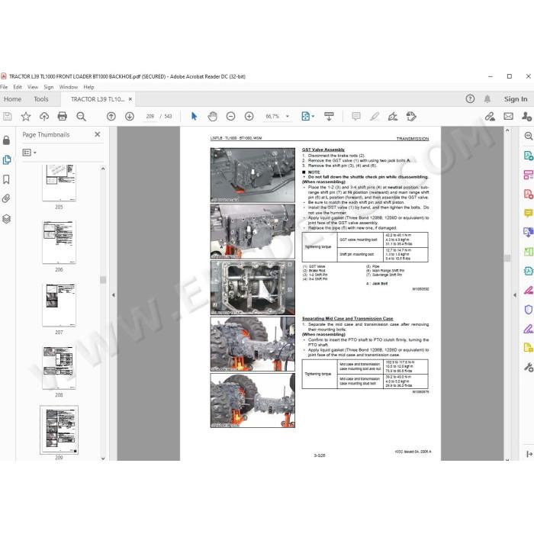Screen dimensions: 534x534
Task: Zoom in with plus icon
Action: tap(249, 117)
